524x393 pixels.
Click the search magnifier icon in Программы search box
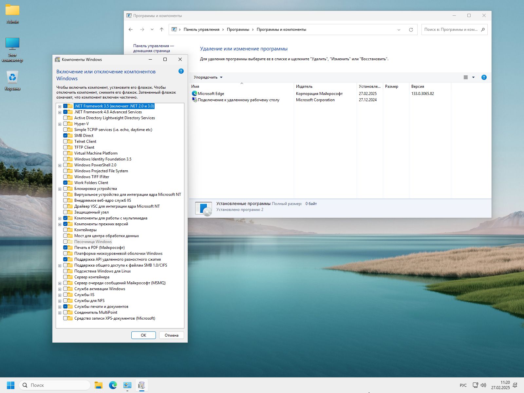[x=483, y=29]
